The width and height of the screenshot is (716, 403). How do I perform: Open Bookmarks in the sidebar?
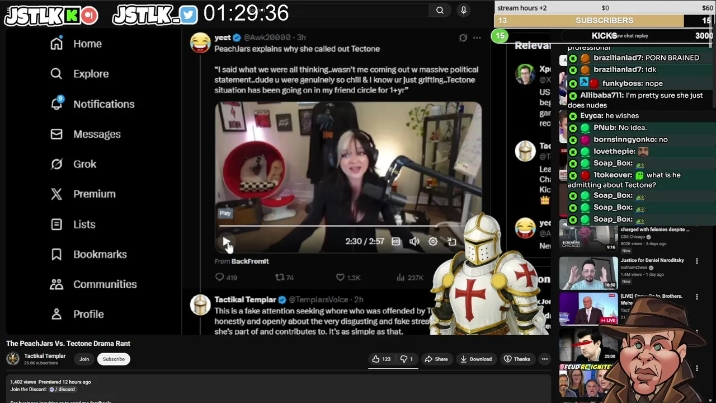click(x=88, y=254)
